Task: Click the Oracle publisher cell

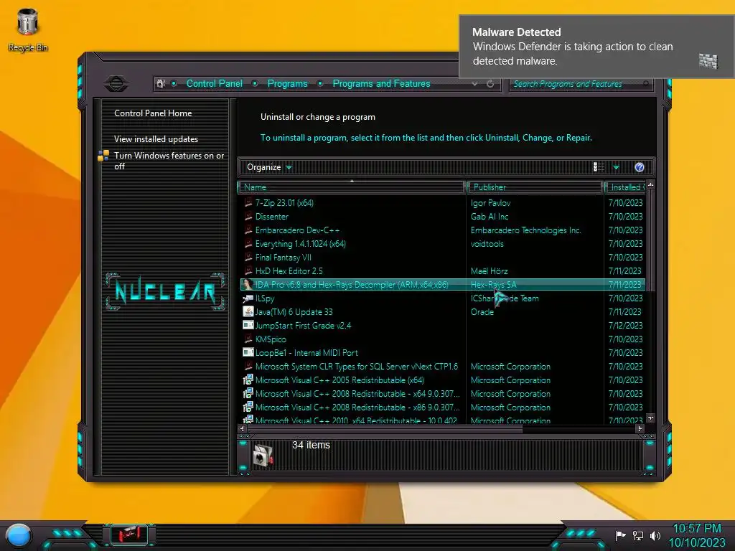Action: 482,311
